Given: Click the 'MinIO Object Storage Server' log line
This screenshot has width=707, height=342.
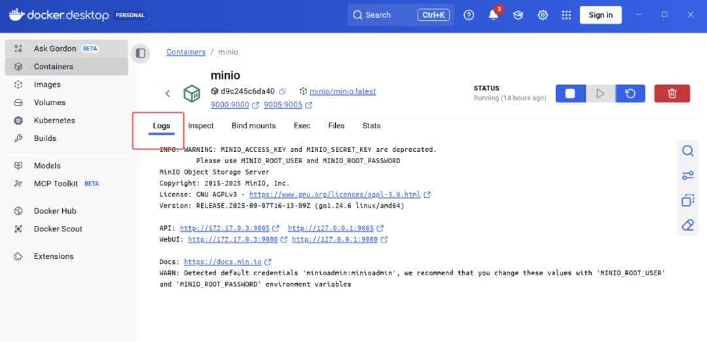Looking at the screenshot, I should tap(214, 172).
